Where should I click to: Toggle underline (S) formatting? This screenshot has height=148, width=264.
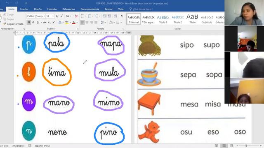[x=38, y=22]
